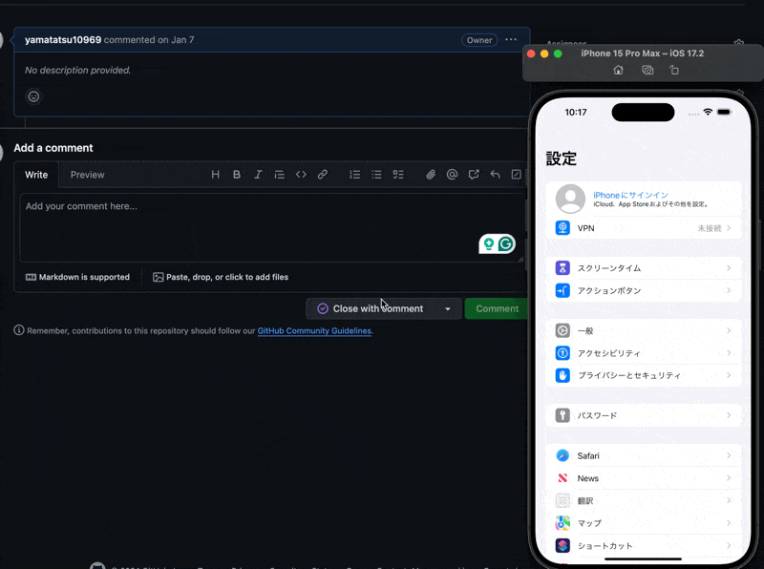
Task: Click the VPN 未接続 status text
Action: point(710,228)
